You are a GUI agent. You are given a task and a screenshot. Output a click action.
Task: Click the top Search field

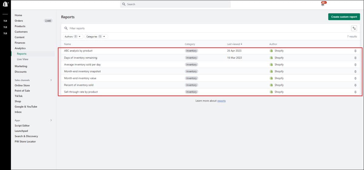(x=175, y=4)
